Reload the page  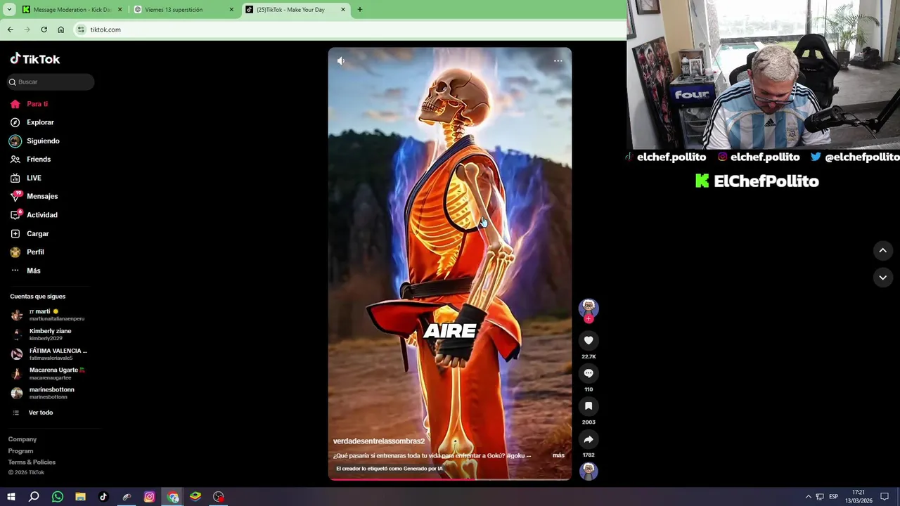pos(44,30)
